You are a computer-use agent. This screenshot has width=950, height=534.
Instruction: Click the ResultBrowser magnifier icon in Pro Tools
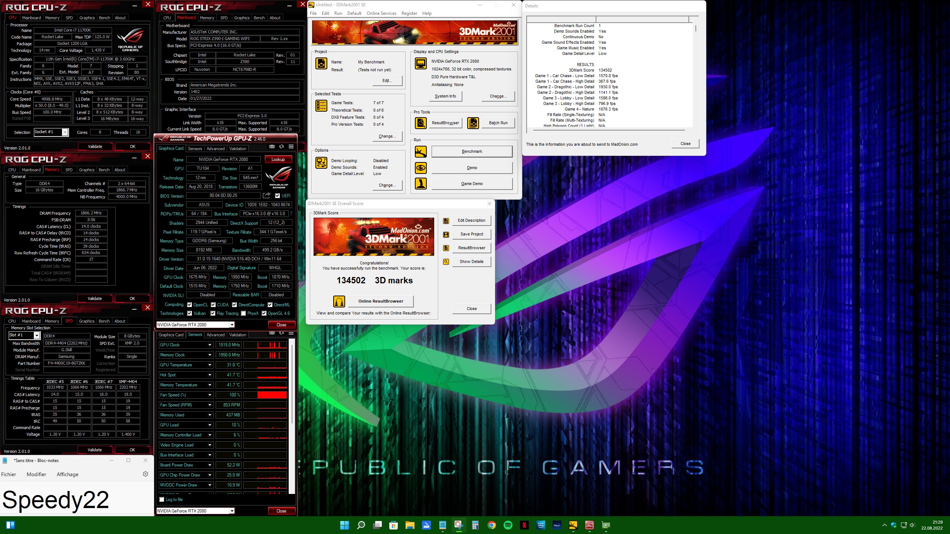click(x=420, y=123)
